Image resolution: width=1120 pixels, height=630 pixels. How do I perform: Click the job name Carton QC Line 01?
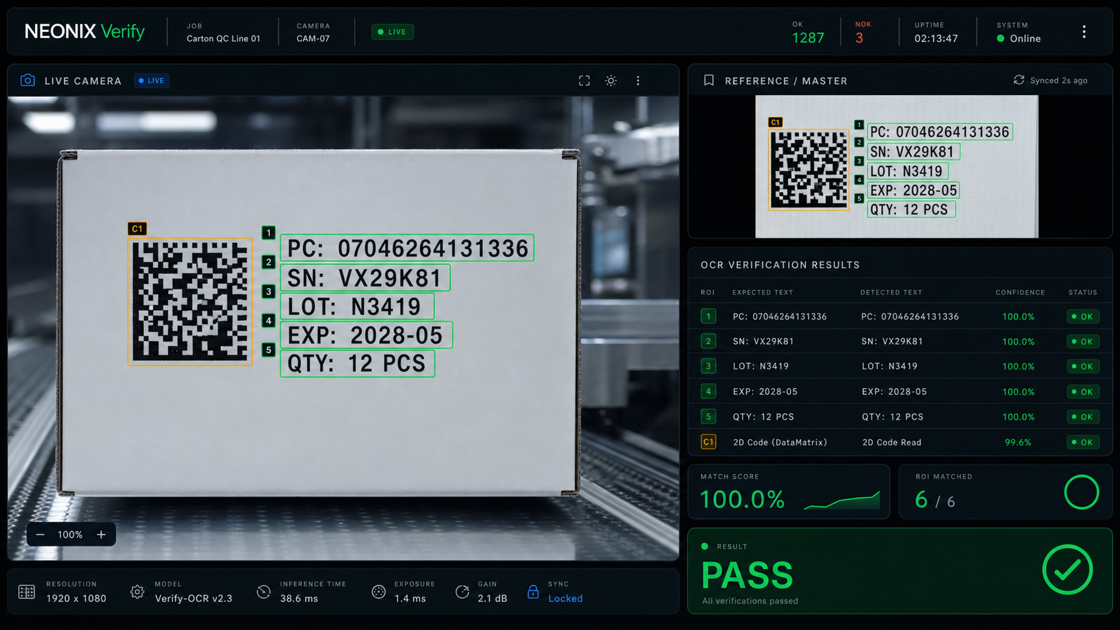pyautogui.click(x=223, y=38)
